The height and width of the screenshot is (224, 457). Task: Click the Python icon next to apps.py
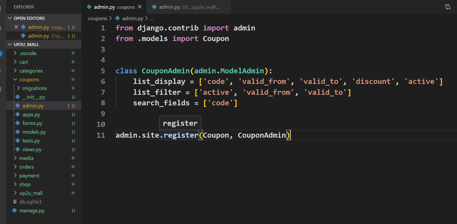click(x=18, y=114)
